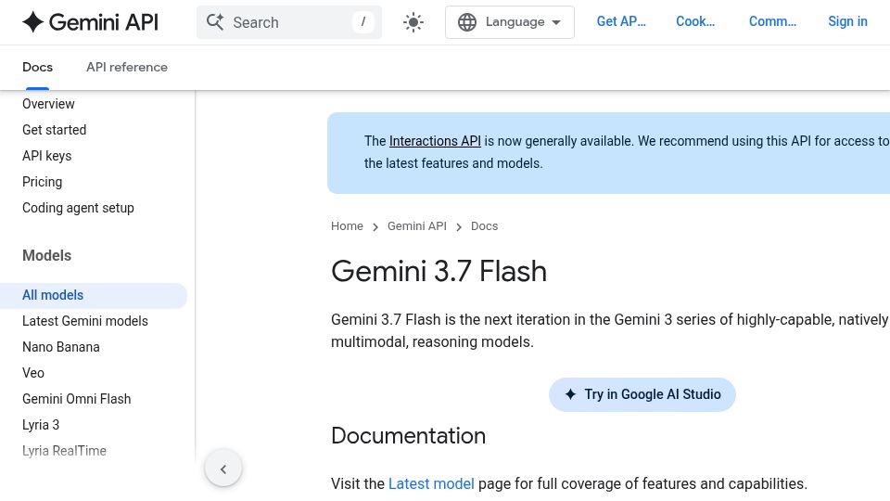Open the Community link
Viewport: 890px width, 501px height.
[772, 21]
